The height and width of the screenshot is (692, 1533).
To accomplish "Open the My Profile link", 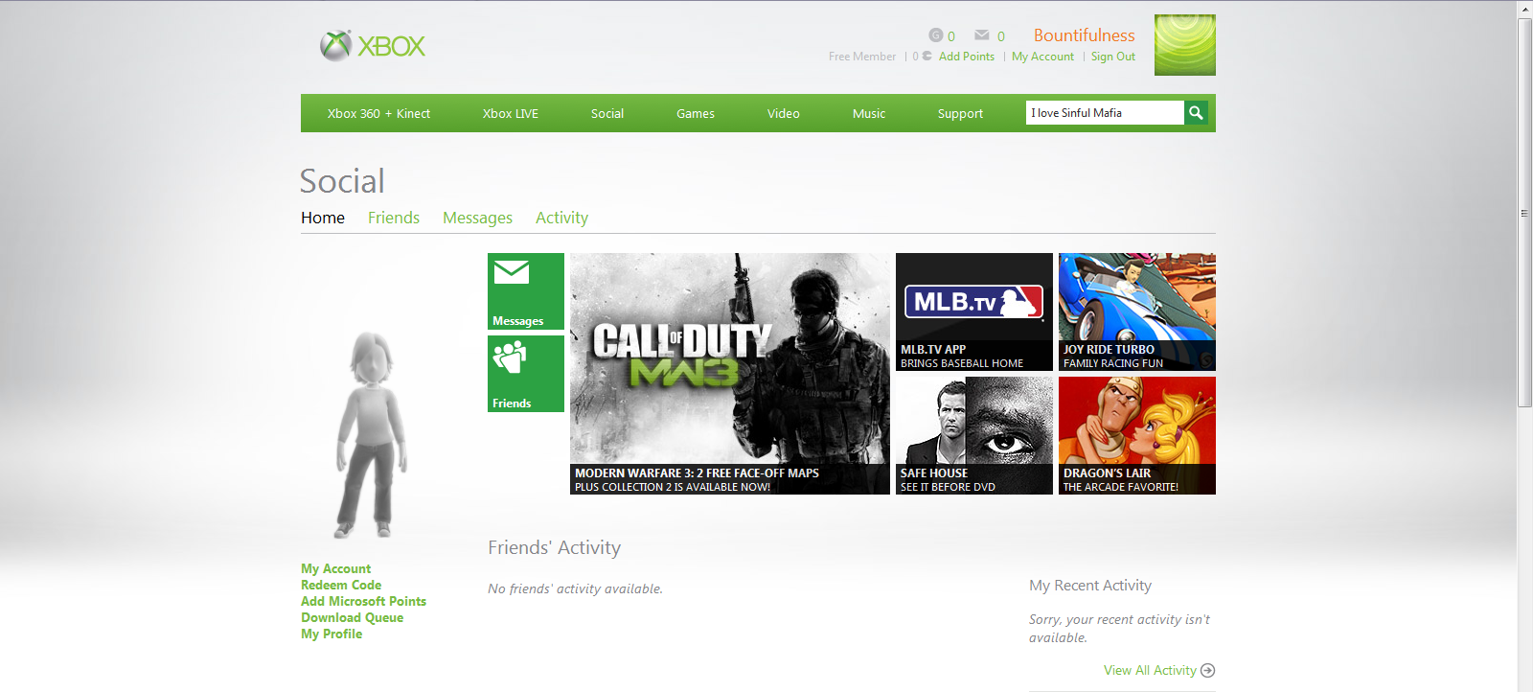I will pos(332,634).
